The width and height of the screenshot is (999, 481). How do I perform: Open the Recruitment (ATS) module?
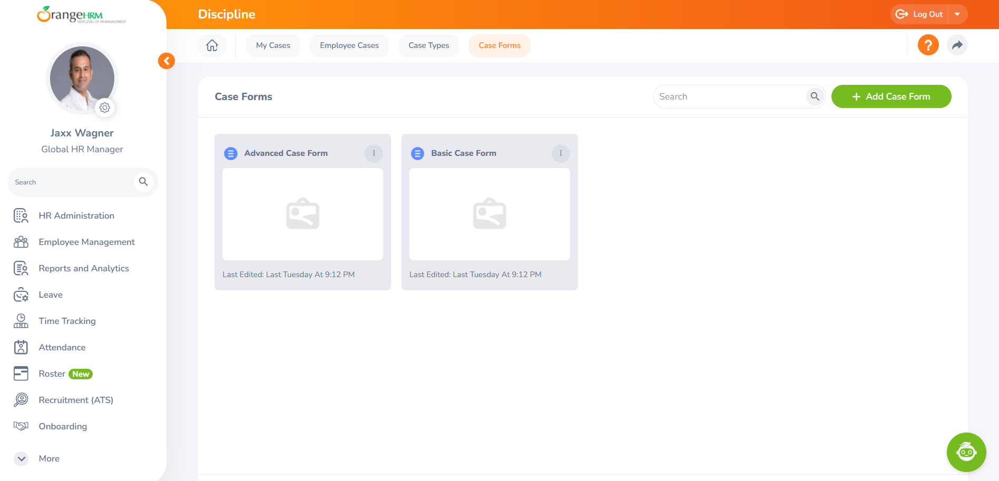(x=76, y=400)
